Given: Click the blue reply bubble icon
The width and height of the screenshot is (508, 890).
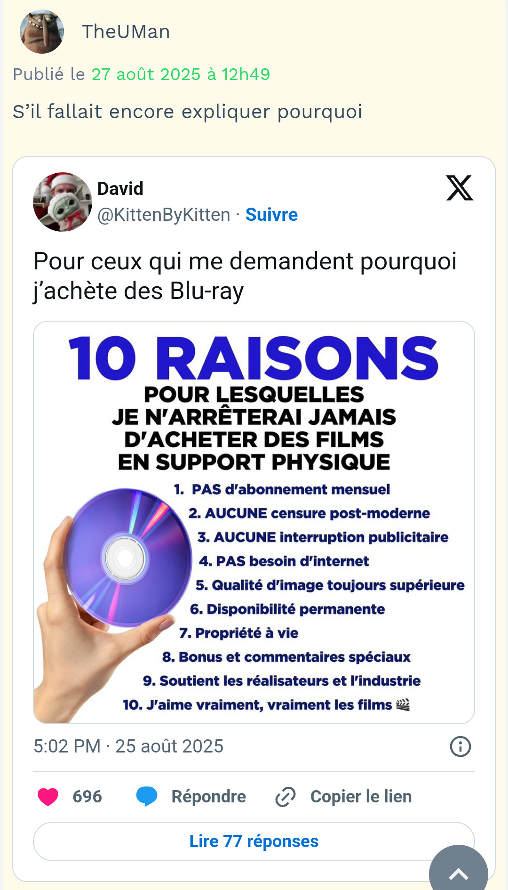Looking at the screenshot, I should tap(147, 796).
